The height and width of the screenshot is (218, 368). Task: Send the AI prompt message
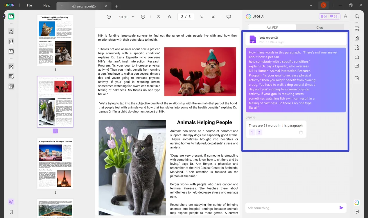(x=341, y=208)
